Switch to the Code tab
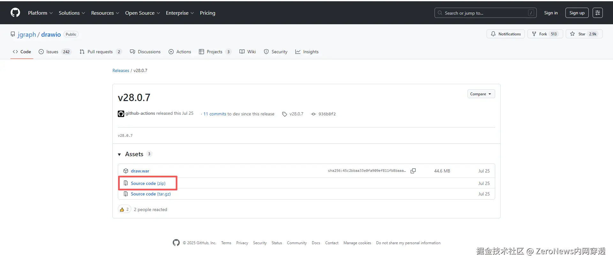 22,52
